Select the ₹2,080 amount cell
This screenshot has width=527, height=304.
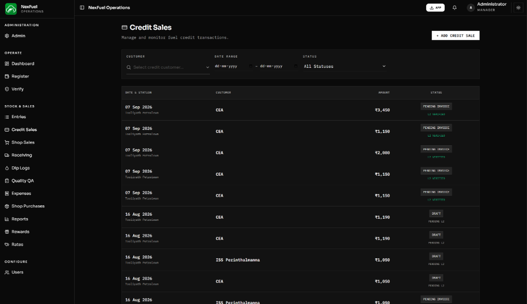pyautogui.click(x=382, y=153)
